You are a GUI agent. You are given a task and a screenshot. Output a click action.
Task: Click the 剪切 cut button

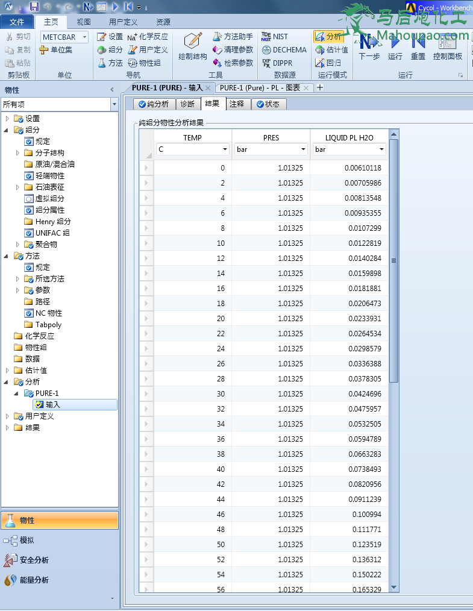pos(18,37)
